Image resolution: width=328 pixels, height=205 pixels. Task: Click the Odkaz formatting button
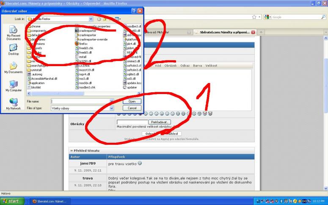click(185, 66)
